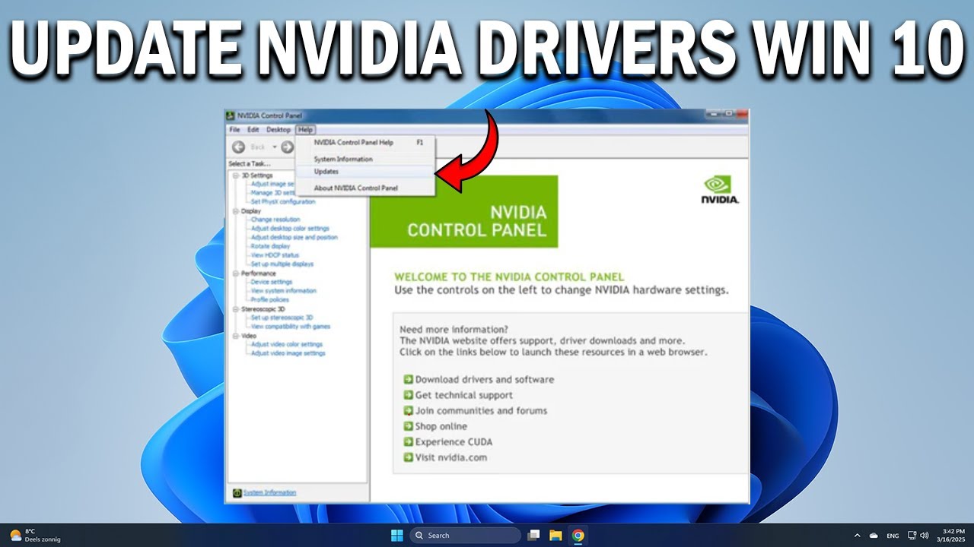Open the weather widget on the taskbar

[x=35, y=535]
